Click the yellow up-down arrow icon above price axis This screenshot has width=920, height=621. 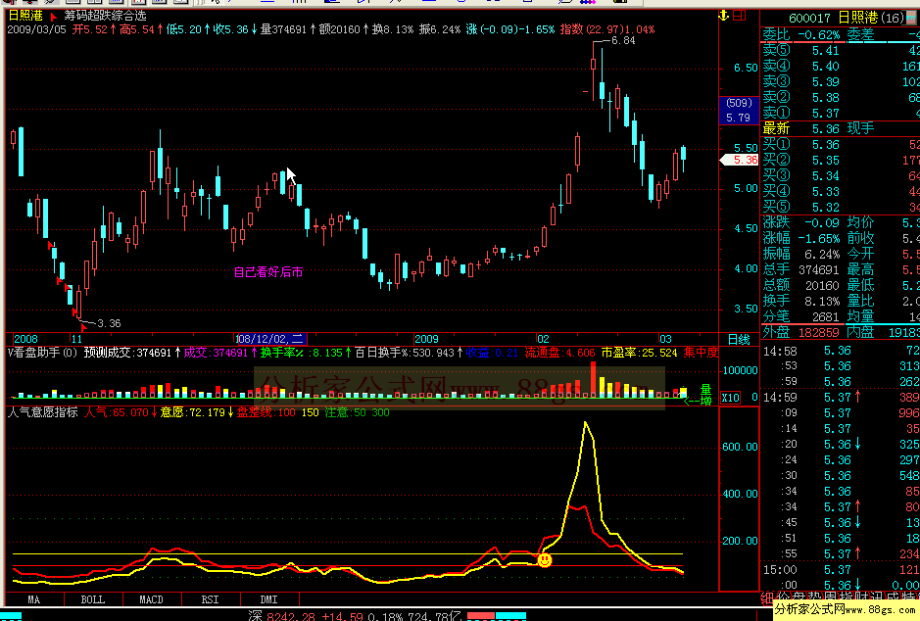click(x=723, y=16)
